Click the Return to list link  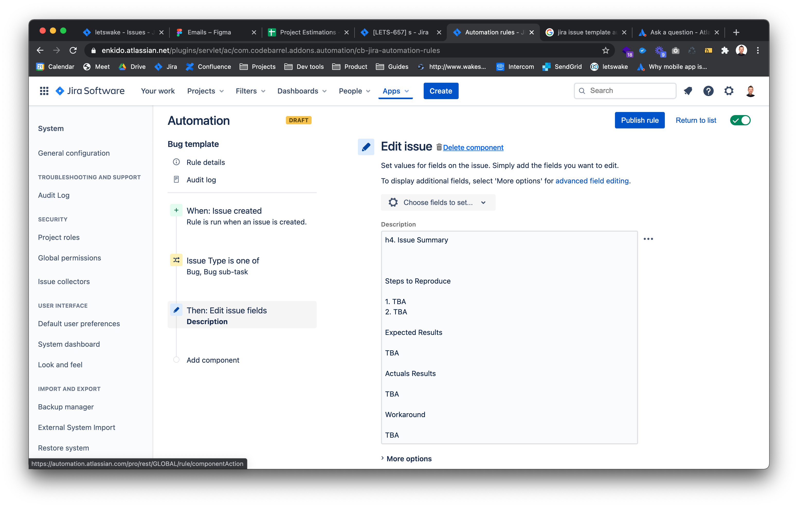[696, 120]
